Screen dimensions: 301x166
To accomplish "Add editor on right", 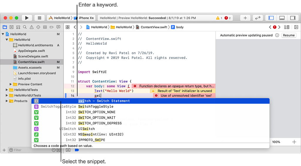I will tap(296, 27).
